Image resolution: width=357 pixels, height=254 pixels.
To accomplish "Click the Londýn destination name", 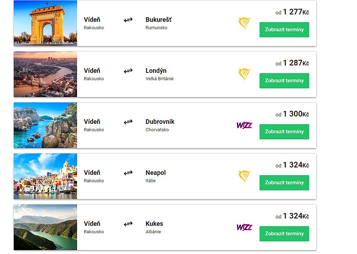I will point(156,71).
